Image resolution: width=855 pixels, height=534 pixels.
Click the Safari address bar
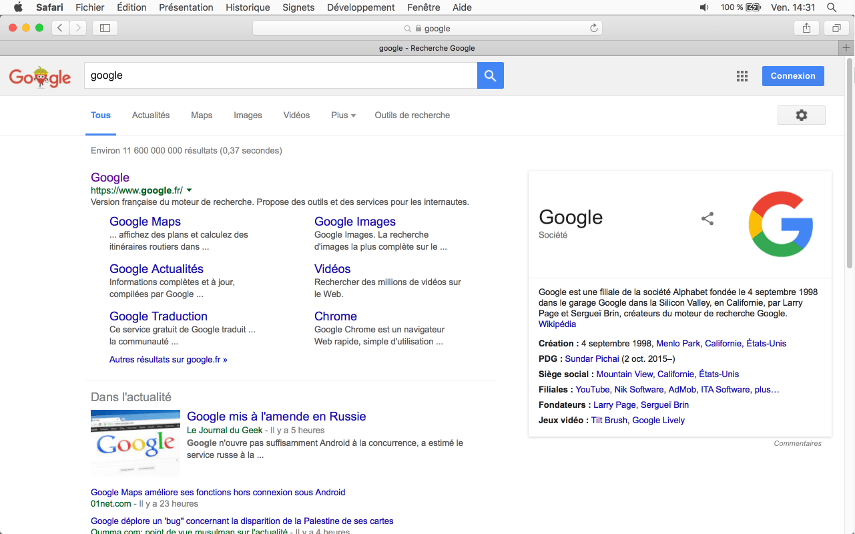(x=427, y=28)
